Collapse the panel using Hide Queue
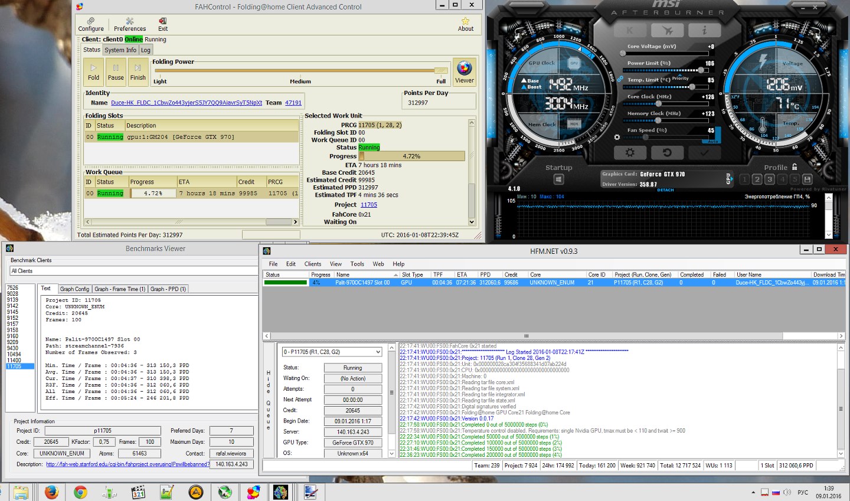 click(x=269, y=401)
